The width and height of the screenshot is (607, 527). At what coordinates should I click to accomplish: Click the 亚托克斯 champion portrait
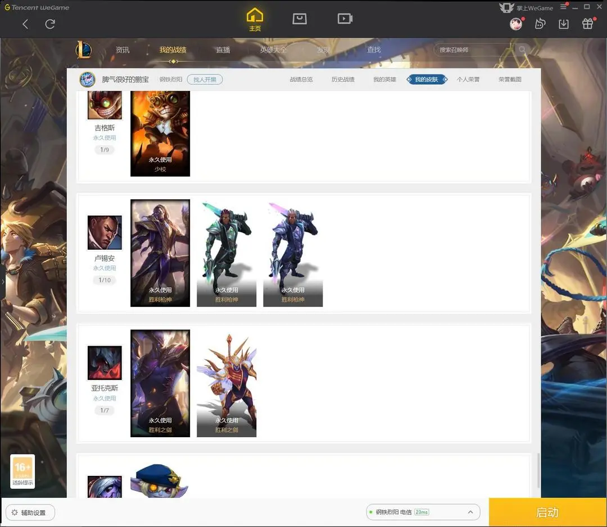tap(105, 363)
